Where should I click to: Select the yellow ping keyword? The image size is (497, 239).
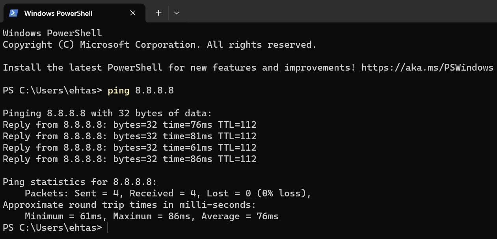tap(118, 90)
